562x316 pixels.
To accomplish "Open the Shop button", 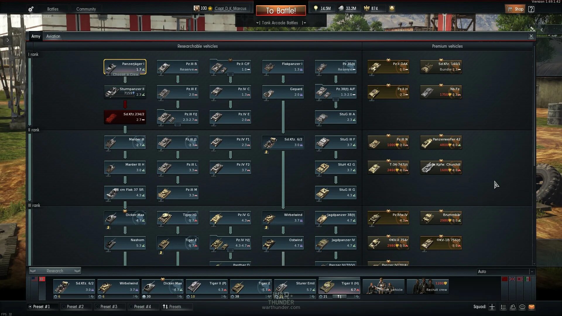I will (x=515, y=9).
